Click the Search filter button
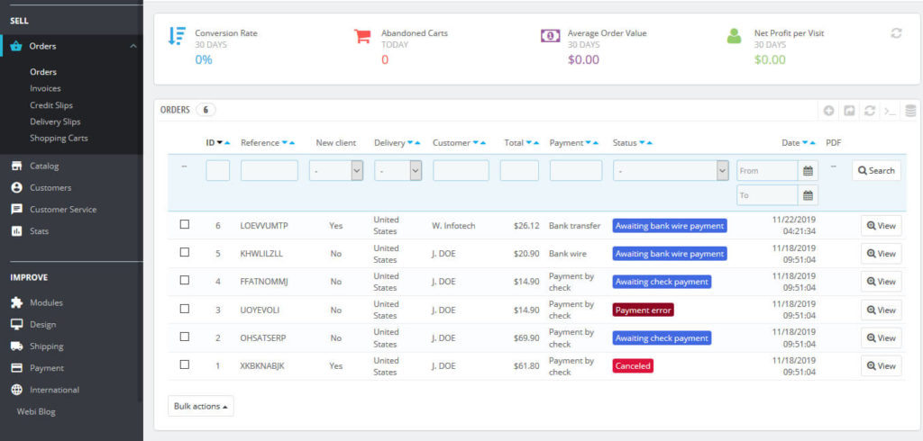Screen dimensions: 923x441 (x=876, y=170)
